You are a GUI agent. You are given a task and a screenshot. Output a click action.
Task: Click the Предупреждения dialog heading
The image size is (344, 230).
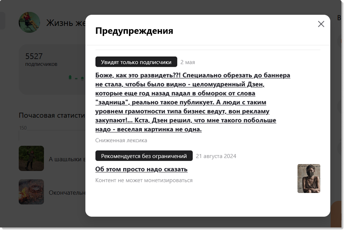point(134,31)
